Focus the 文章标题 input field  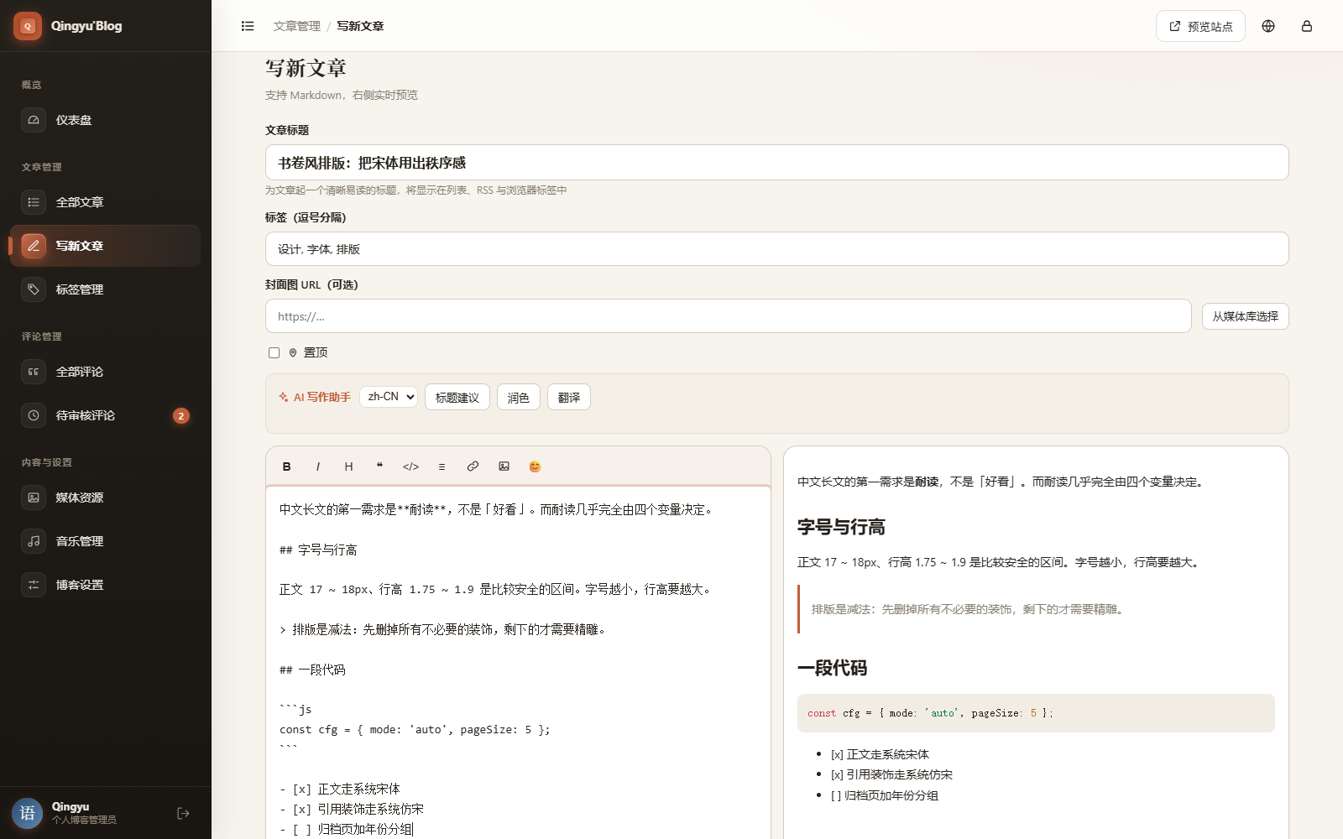[777, 163]
